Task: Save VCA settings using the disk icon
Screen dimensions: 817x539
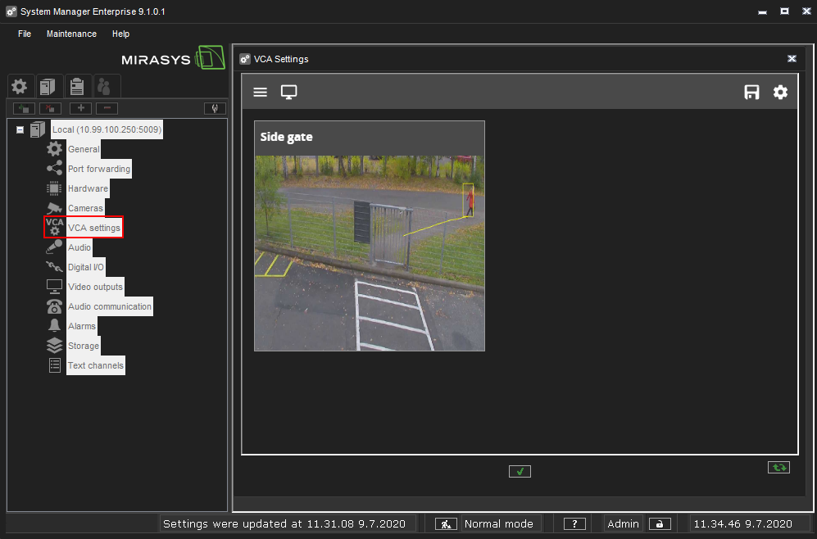Action: 751,92
